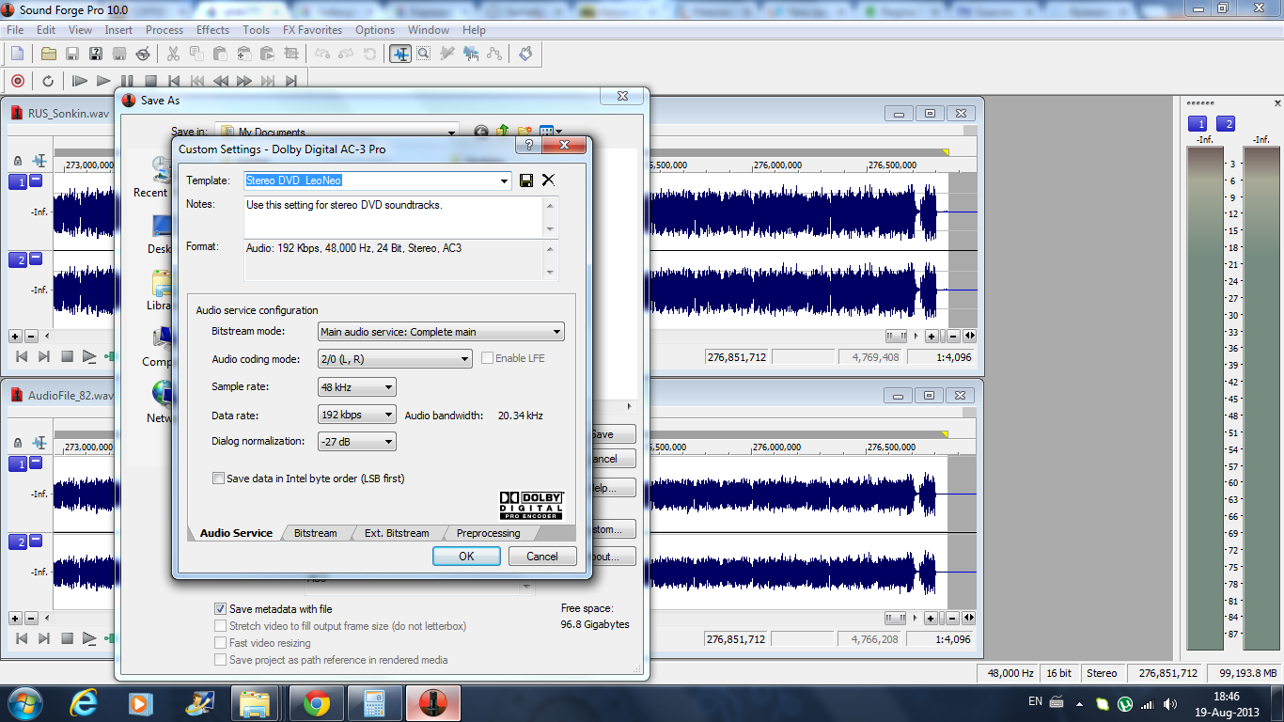
Task: Switch to the Bitstream tab
Action: click(315, 533)
